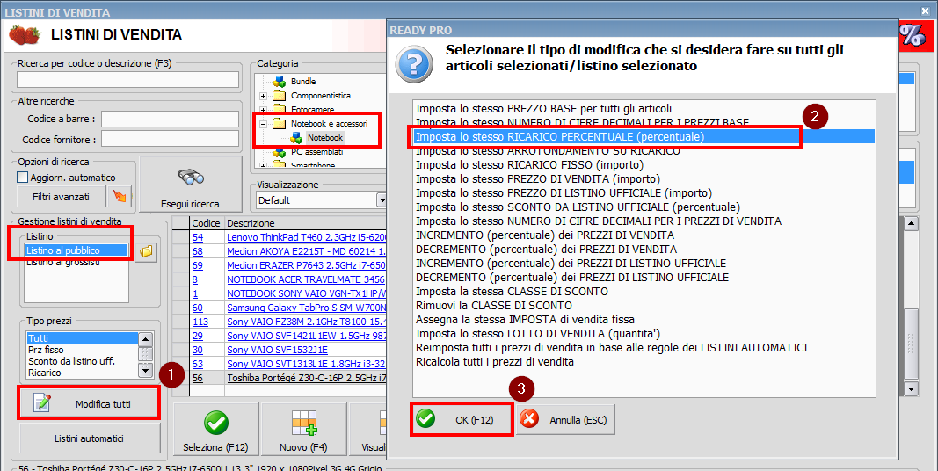Expand the Componentistica tree node
Screen dimensions: 938x471
(263, 96)
